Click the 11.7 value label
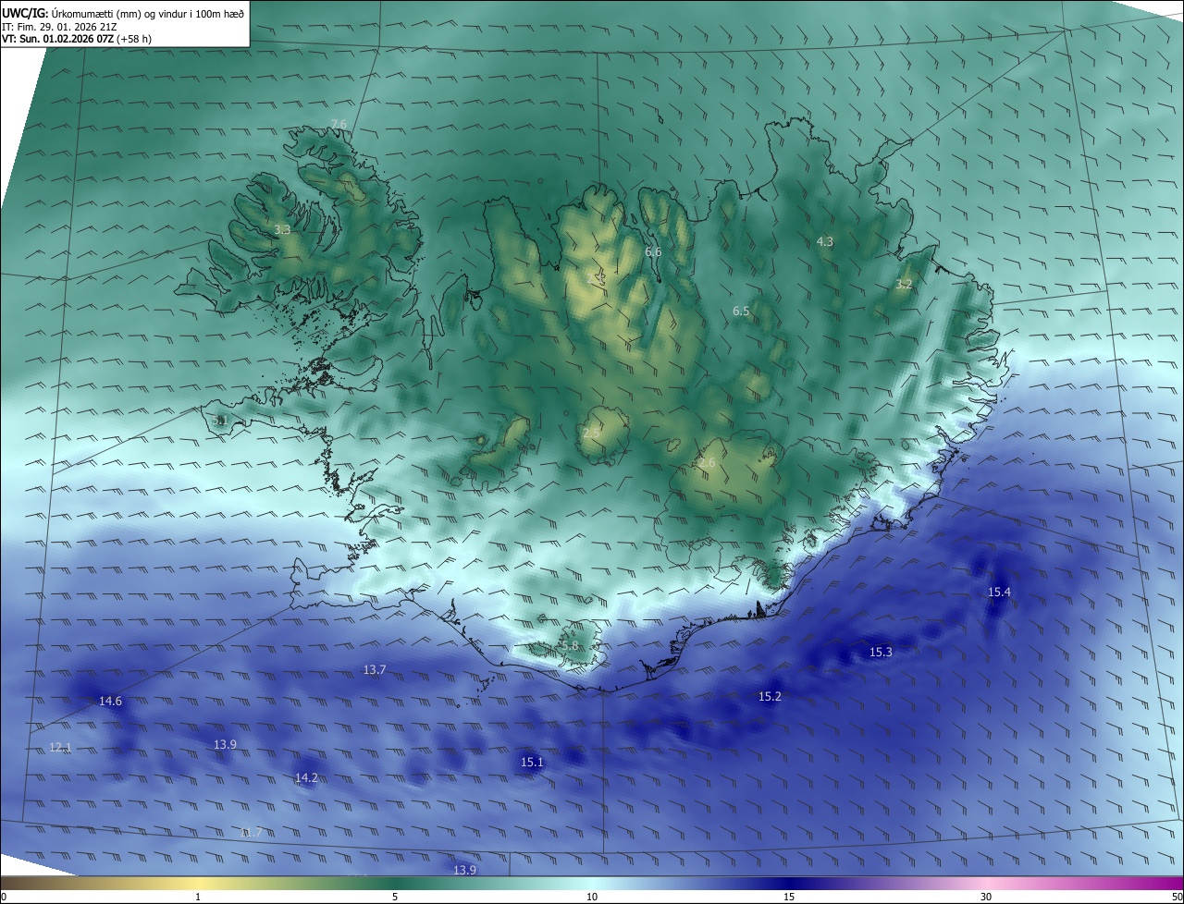 251,833
